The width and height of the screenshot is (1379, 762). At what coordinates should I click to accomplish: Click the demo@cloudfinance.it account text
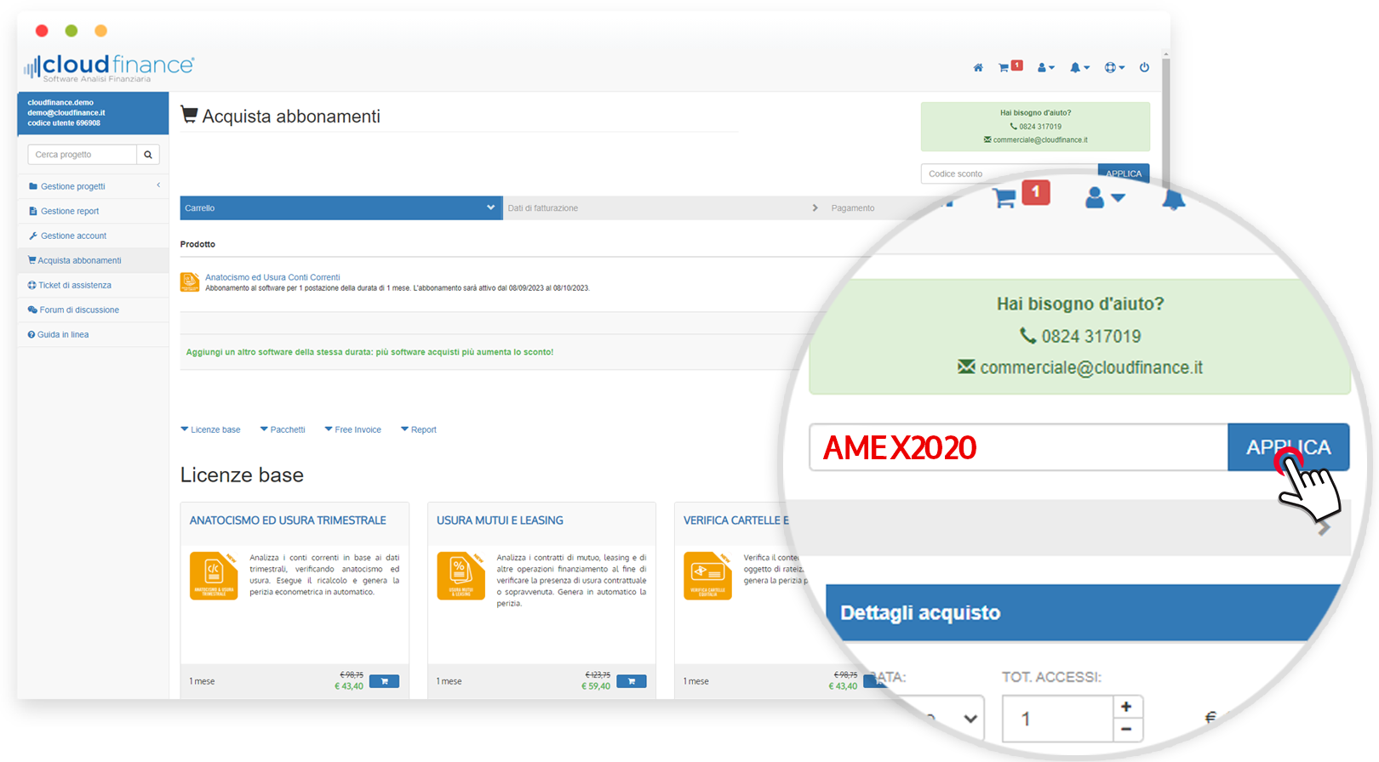(66, 112)
